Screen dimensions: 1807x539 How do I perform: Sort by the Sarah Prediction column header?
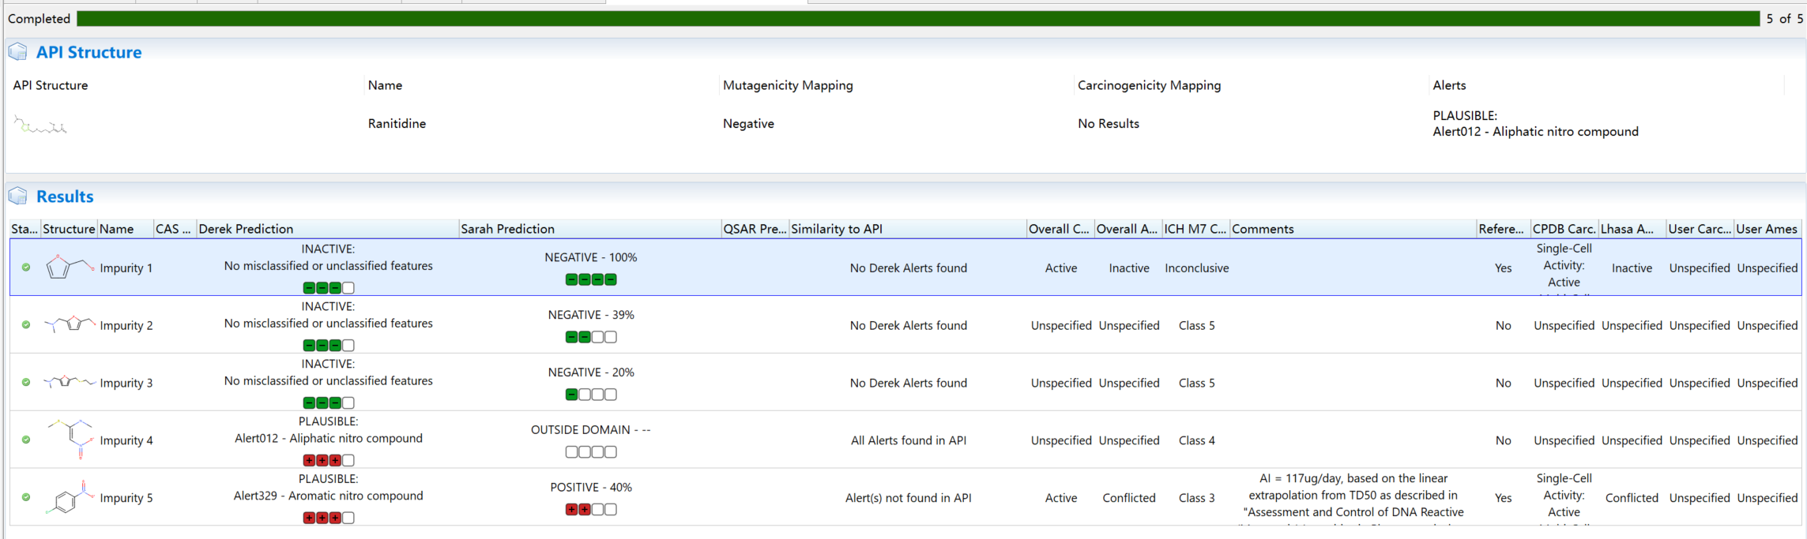click(x=589, y=229)
